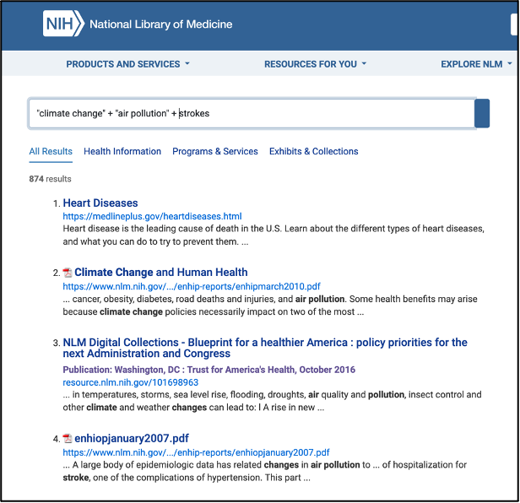Expand Resources for You menu

[315, 64]
